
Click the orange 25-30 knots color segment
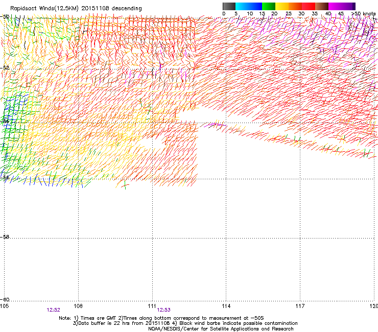point(295,6)
